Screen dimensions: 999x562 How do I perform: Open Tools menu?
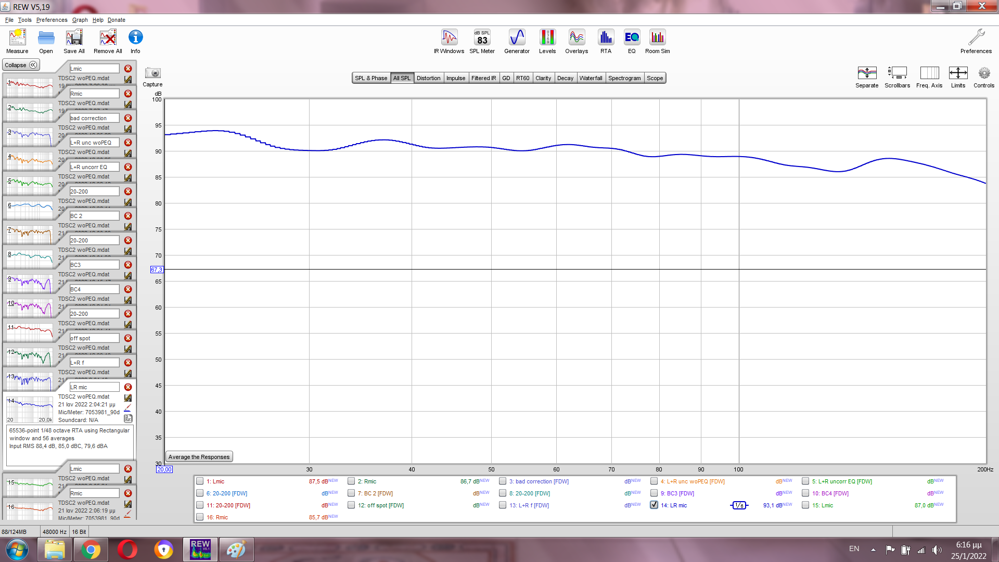pos(24,20)
